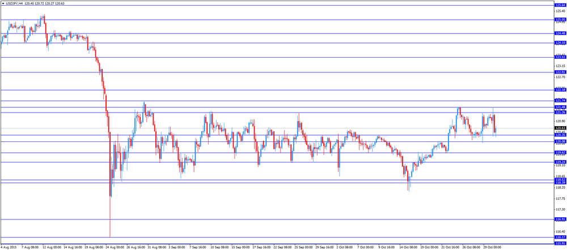
Task: Select the 123.51 blue price label
Action: point(560,57)
